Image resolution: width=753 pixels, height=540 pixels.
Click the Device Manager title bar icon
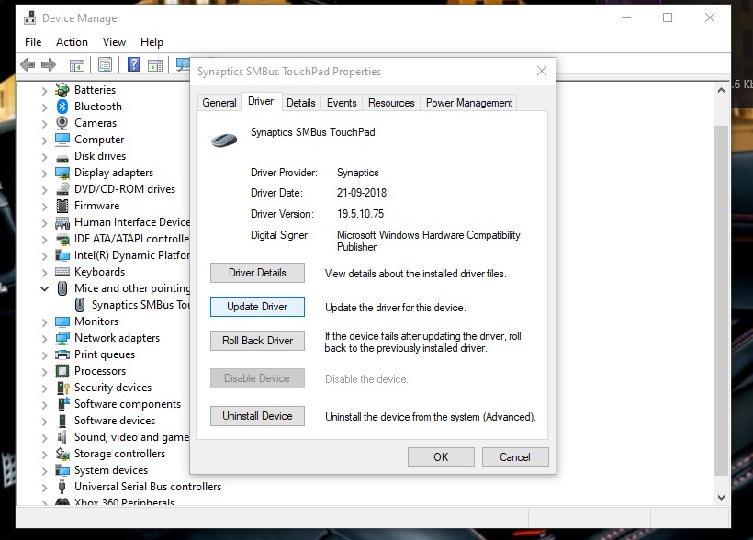29,17
